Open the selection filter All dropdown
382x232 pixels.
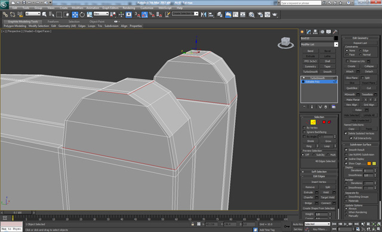(x=33, y=14)
